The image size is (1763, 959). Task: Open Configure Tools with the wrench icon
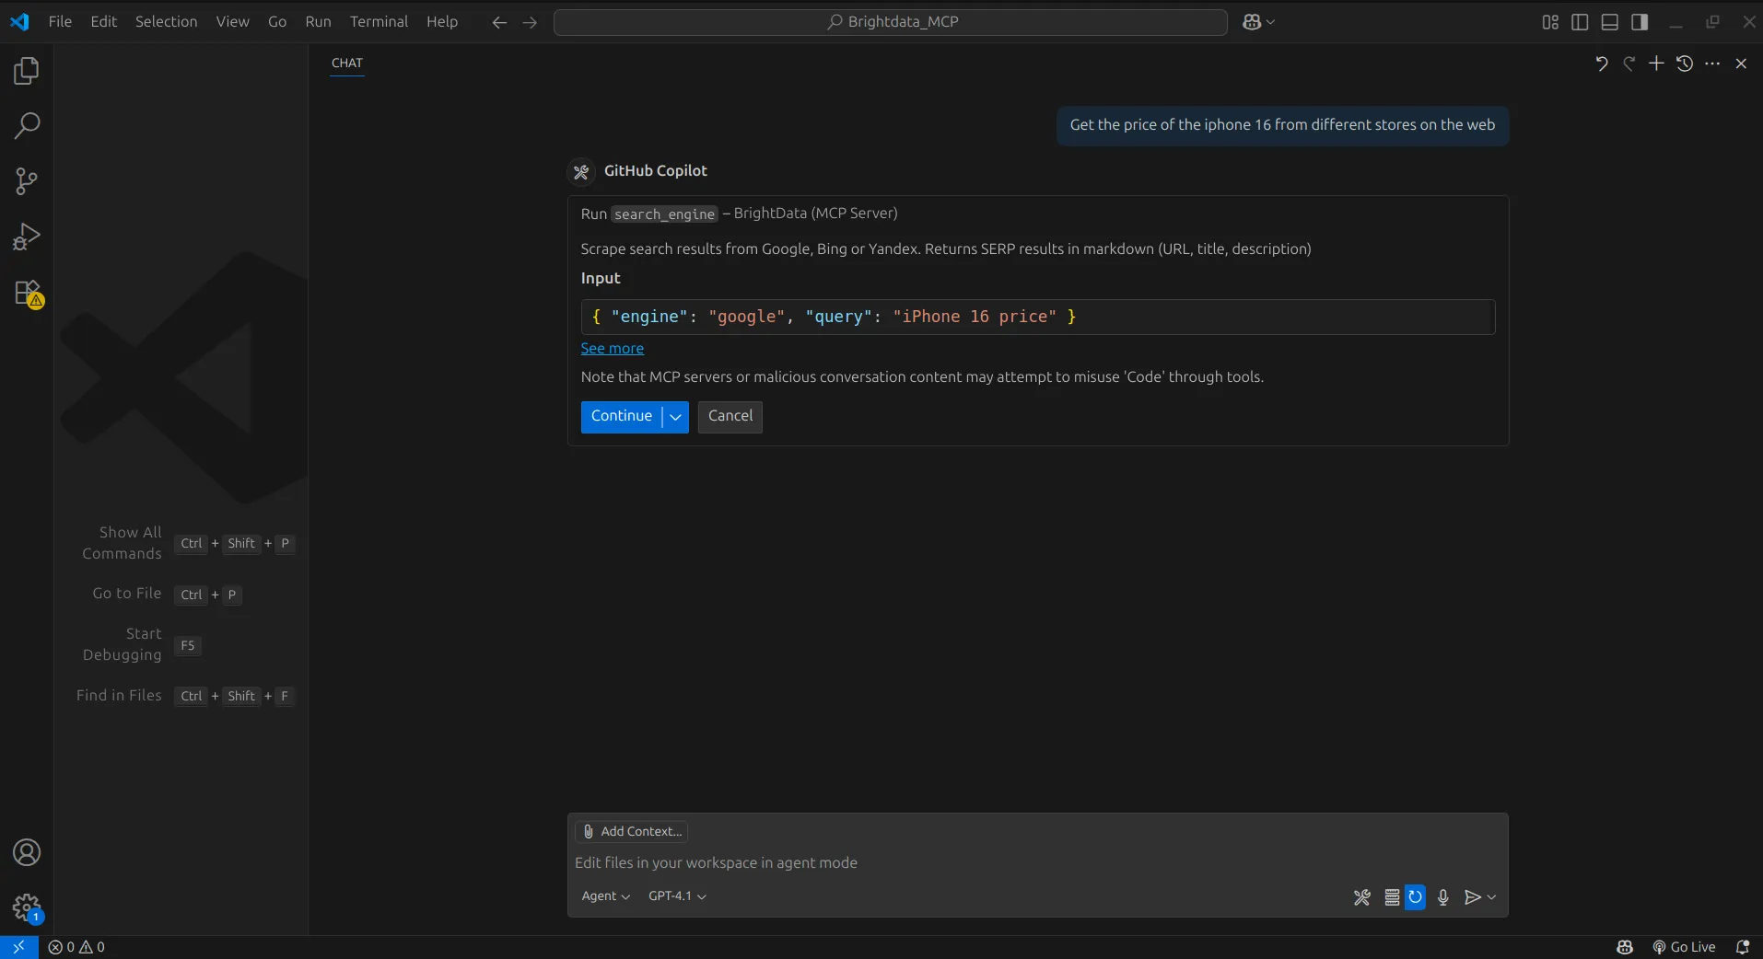tap(1362, 896)
